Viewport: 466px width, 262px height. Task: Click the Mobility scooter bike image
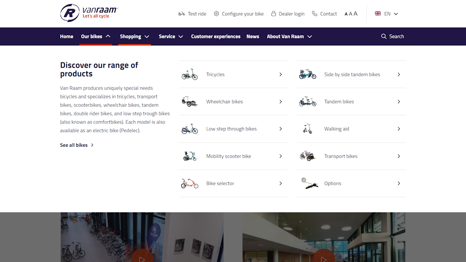coord(190,156)
